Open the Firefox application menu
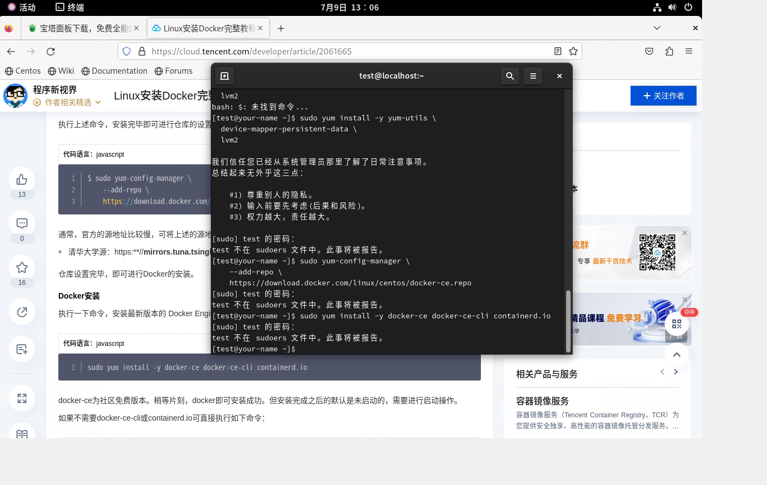The image size is (767, 485). [689, 51]
